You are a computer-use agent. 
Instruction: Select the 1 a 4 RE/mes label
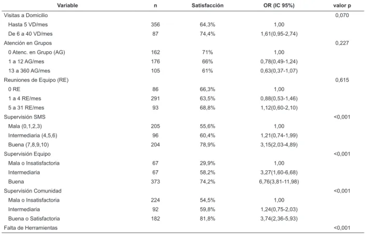point(25,98)
